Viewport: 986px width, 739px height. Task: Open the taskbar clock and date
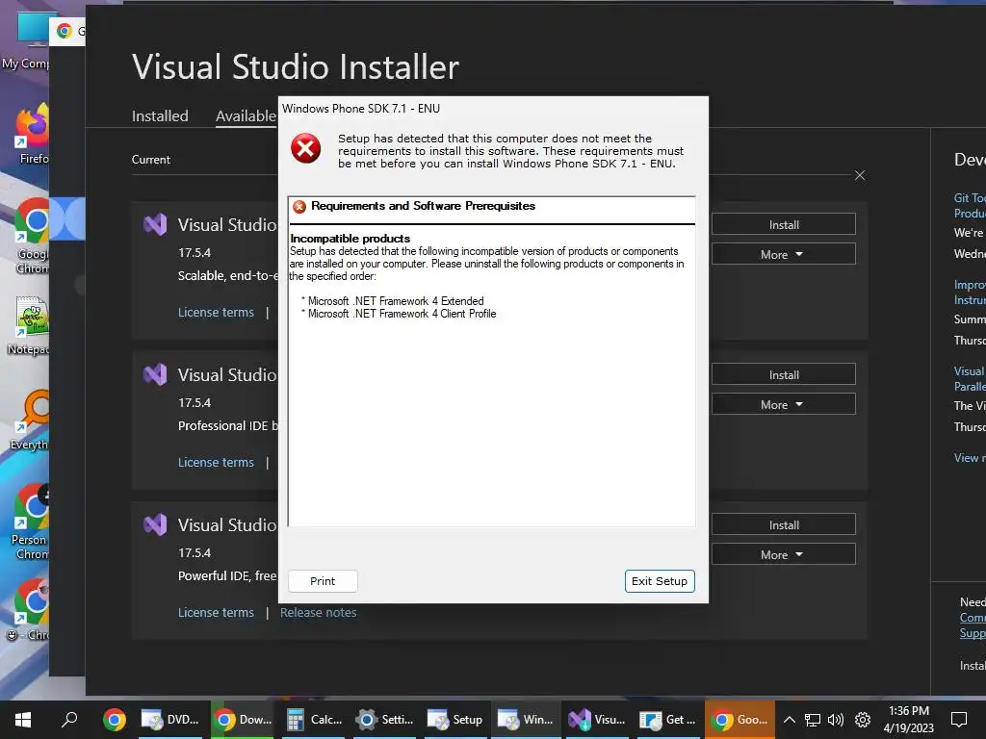909,720
